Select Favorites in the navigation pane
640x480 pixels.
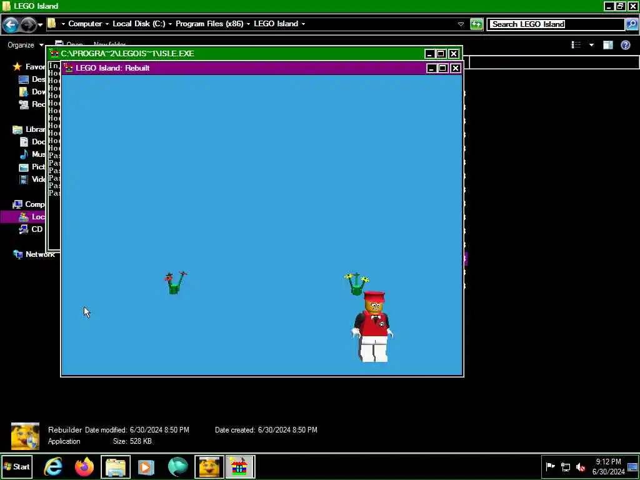[x=29, y=66]
